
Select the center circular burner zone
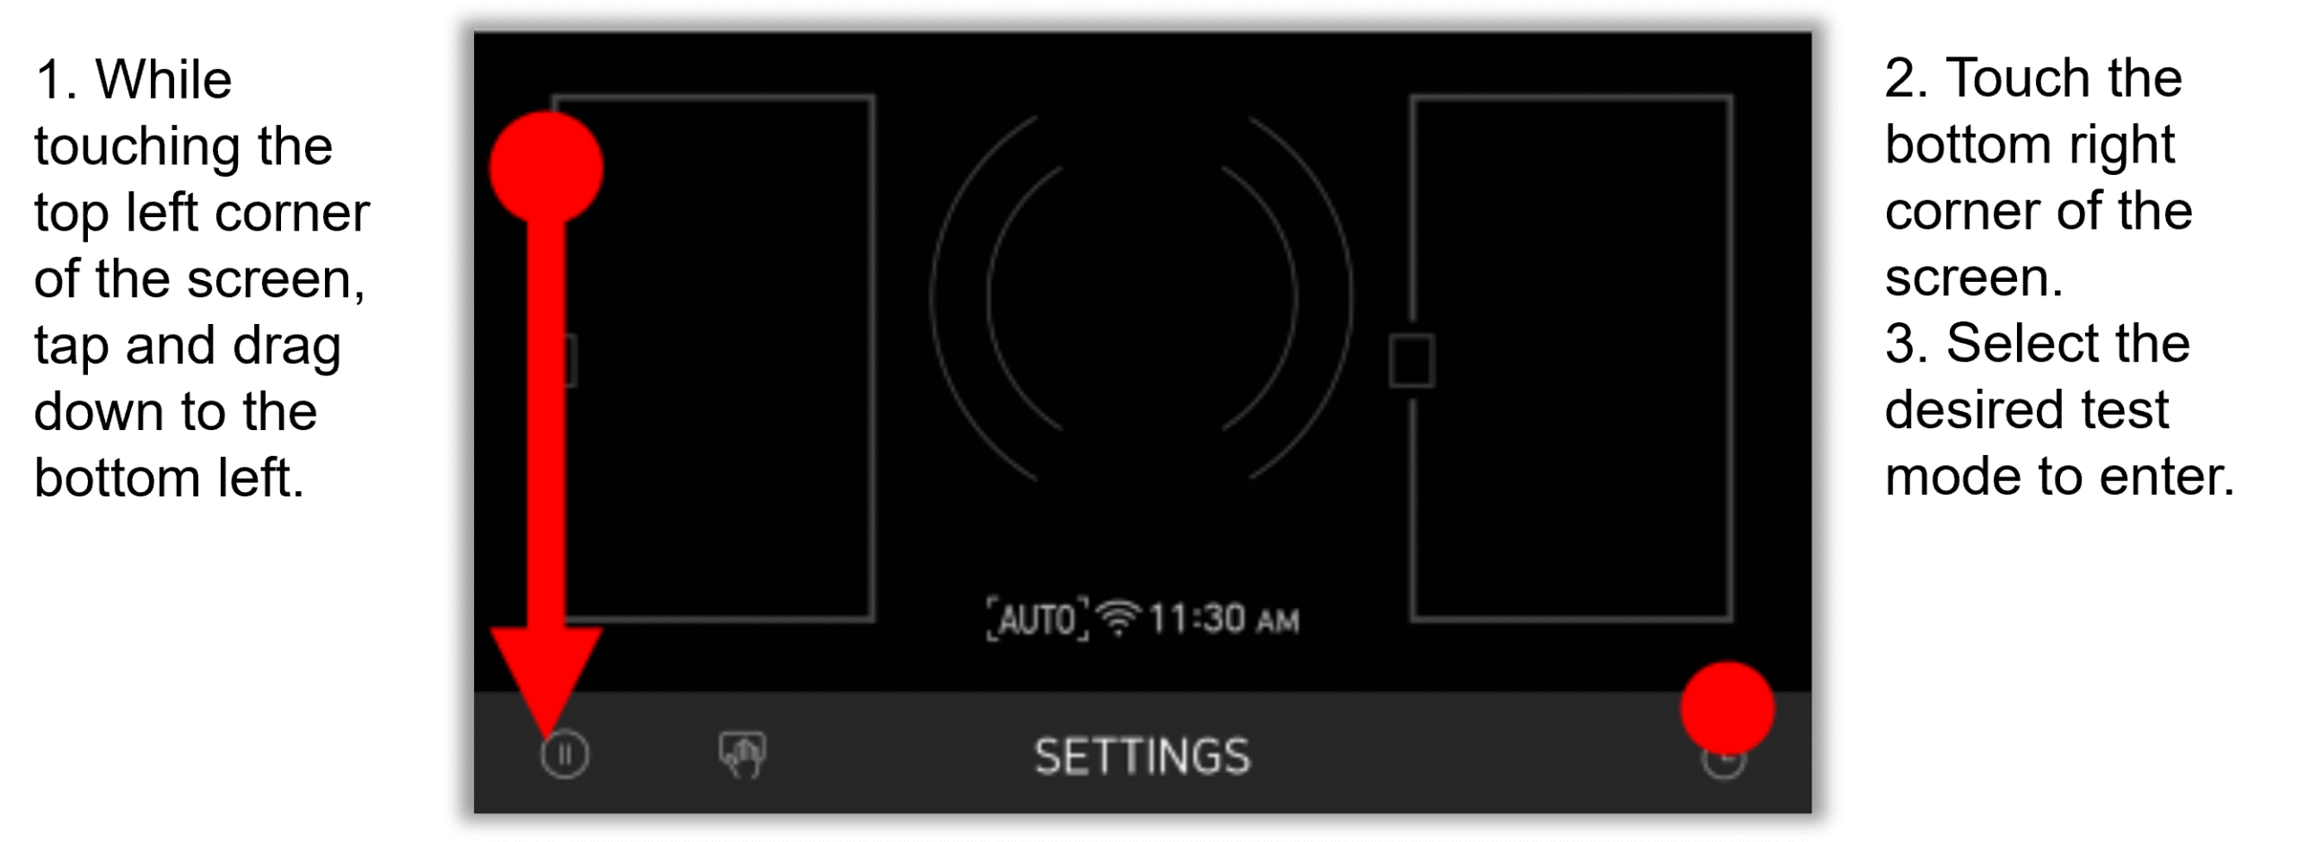[1142, 298]
